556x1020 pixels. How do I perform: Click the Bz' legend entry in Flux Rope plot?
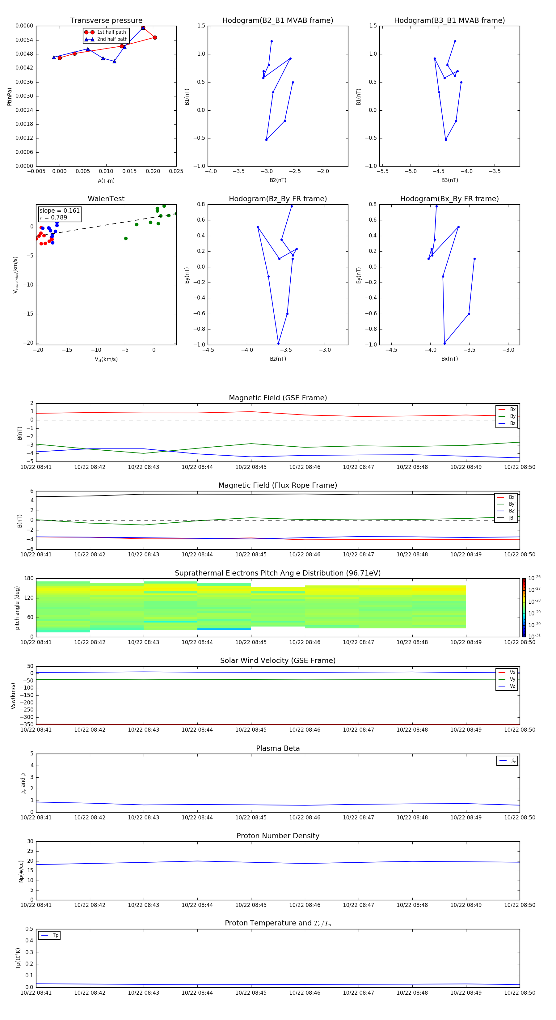click(506, 511)
